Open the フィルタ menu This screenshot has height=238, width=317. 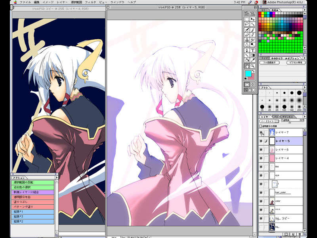[x=90, y=2]
